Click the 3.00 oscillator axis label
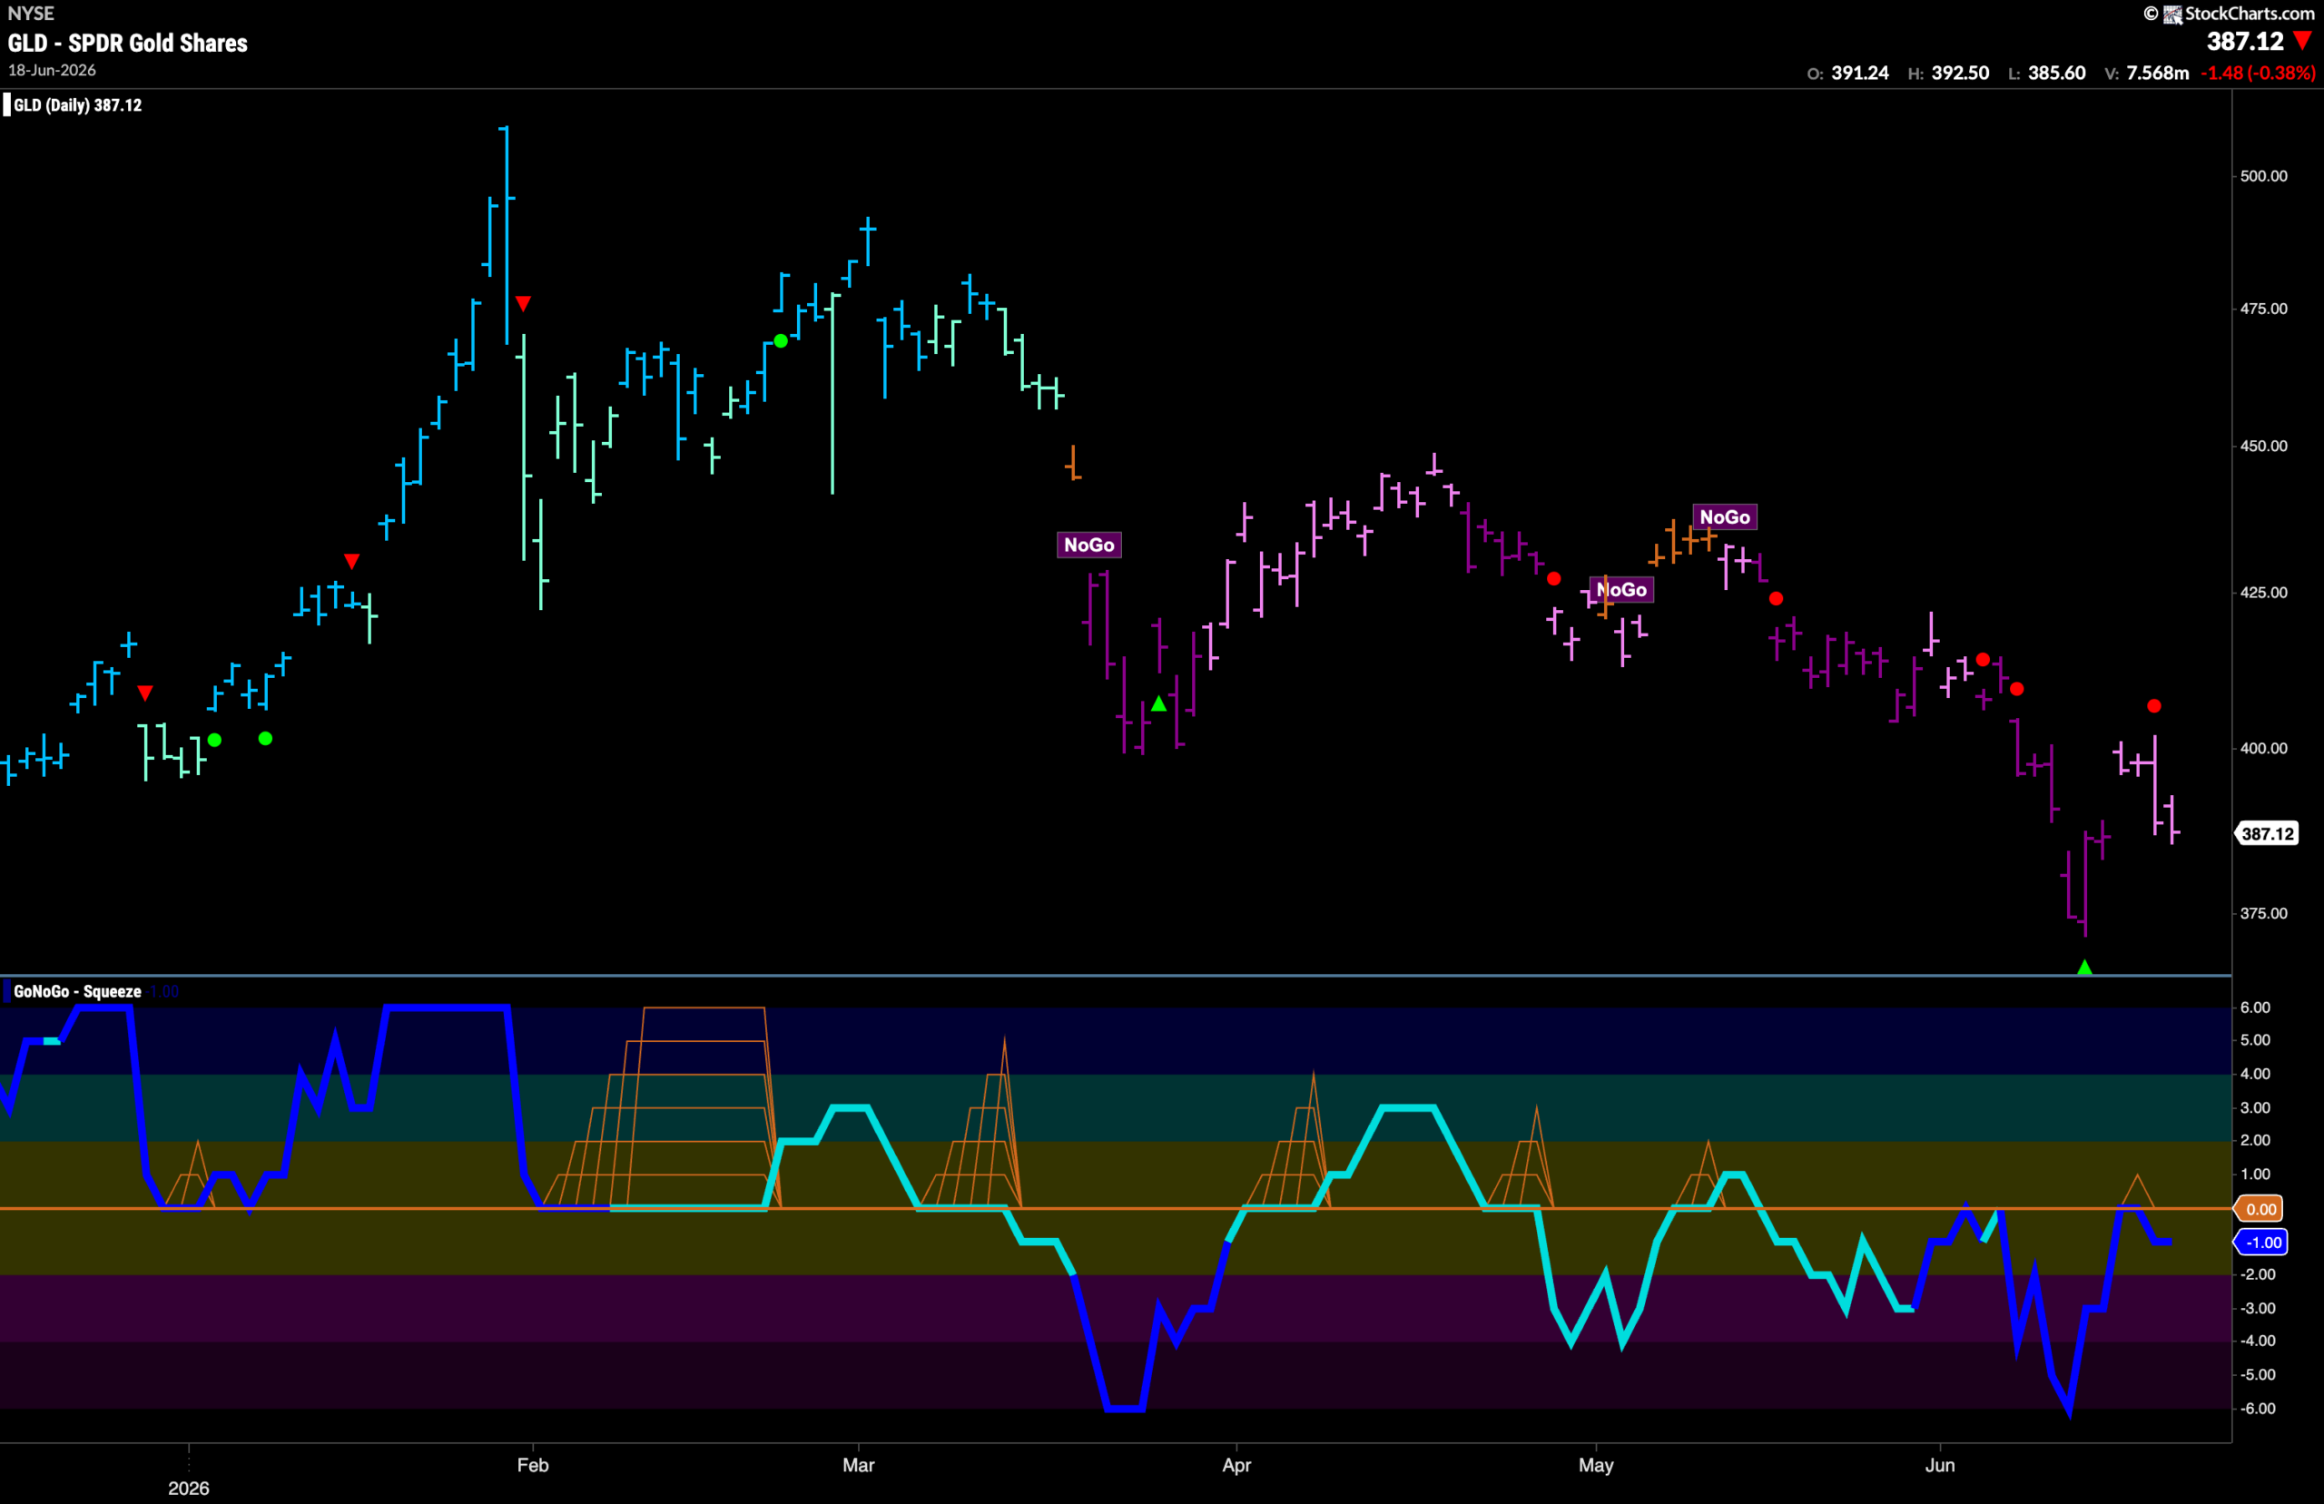 click(x=2255, y=1107)
